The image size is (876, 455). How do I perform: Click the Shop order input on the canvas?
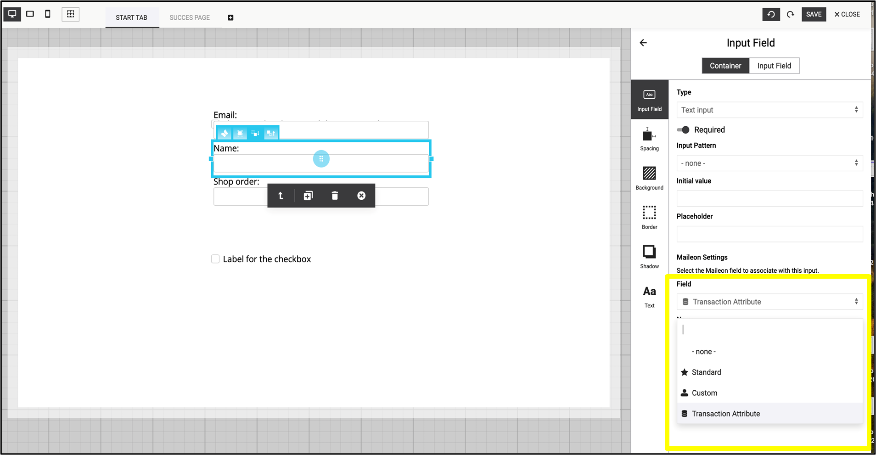(x=321, y=197)
